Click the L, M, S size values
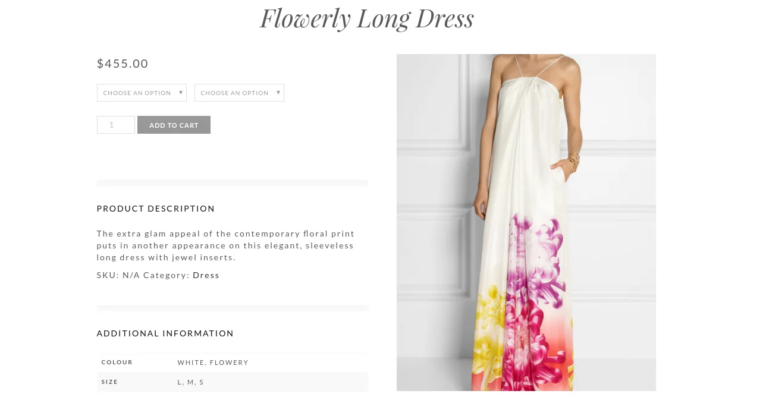 click(191, 382)
